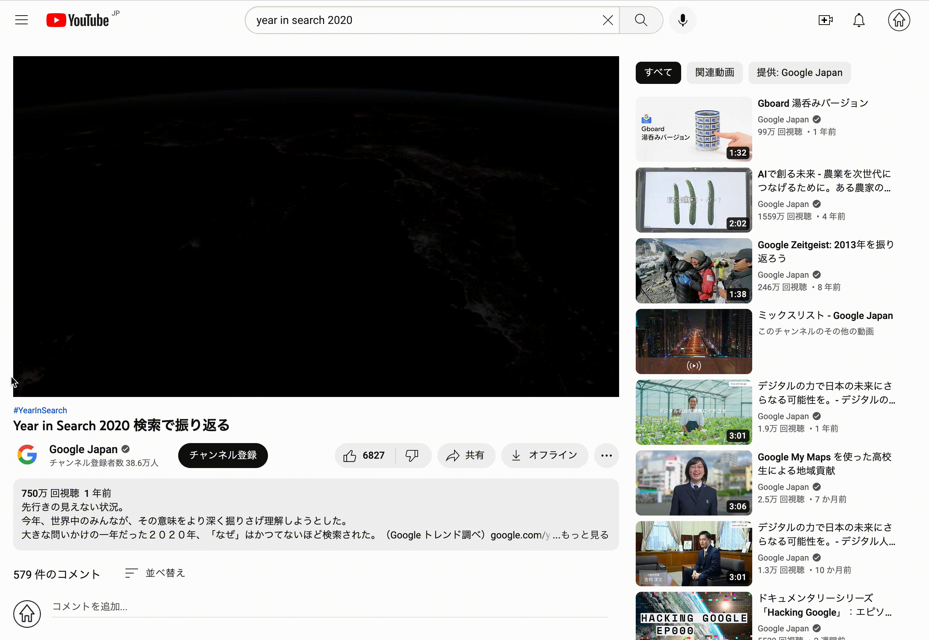Like the video with thumbs up
The height and width of the screenshot is (640, 929).
(x=364, y=456)
